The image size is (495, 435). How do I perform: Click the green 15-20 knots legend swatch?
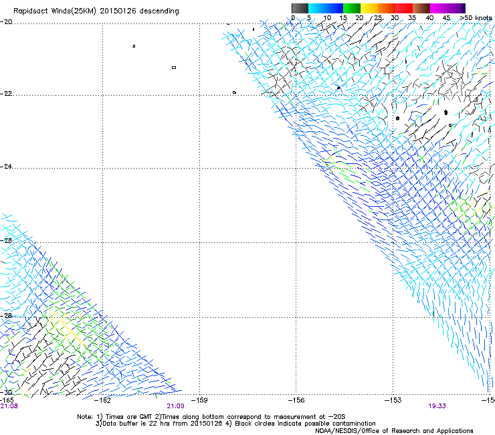352,8
